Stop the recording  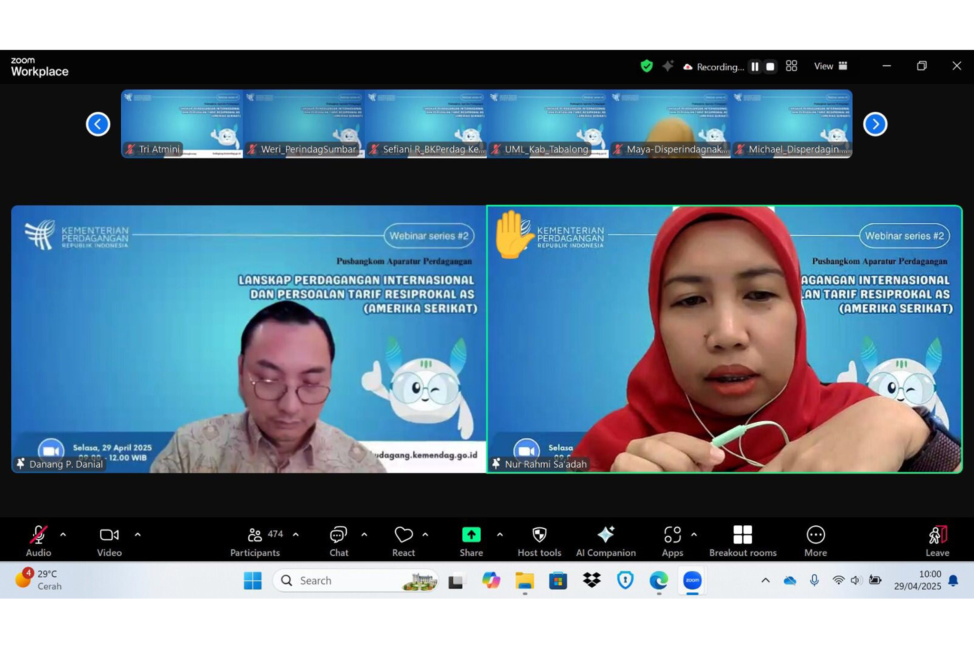click(770, 67)
